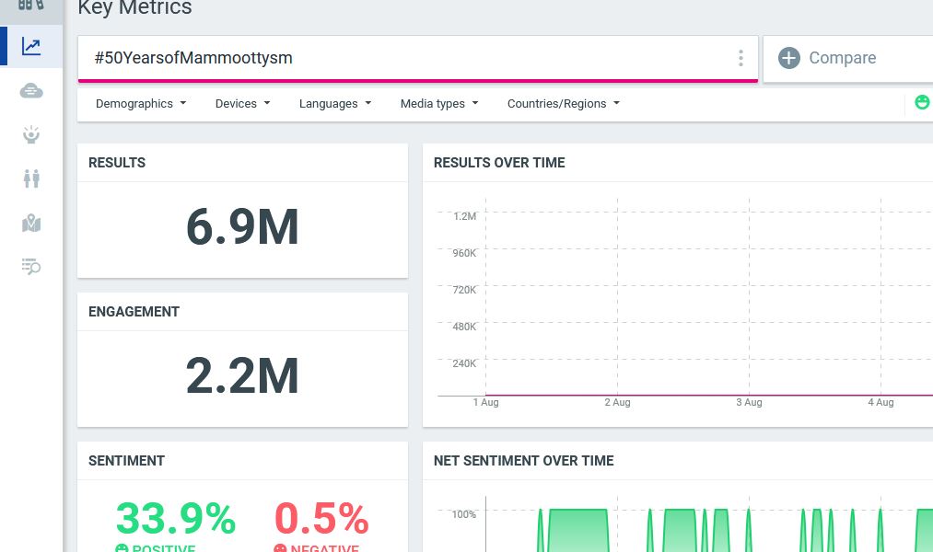This screenshot has width=933, height=552.
Task: Click the 0.5% negative sentiment value
Action: click(321, 519)
